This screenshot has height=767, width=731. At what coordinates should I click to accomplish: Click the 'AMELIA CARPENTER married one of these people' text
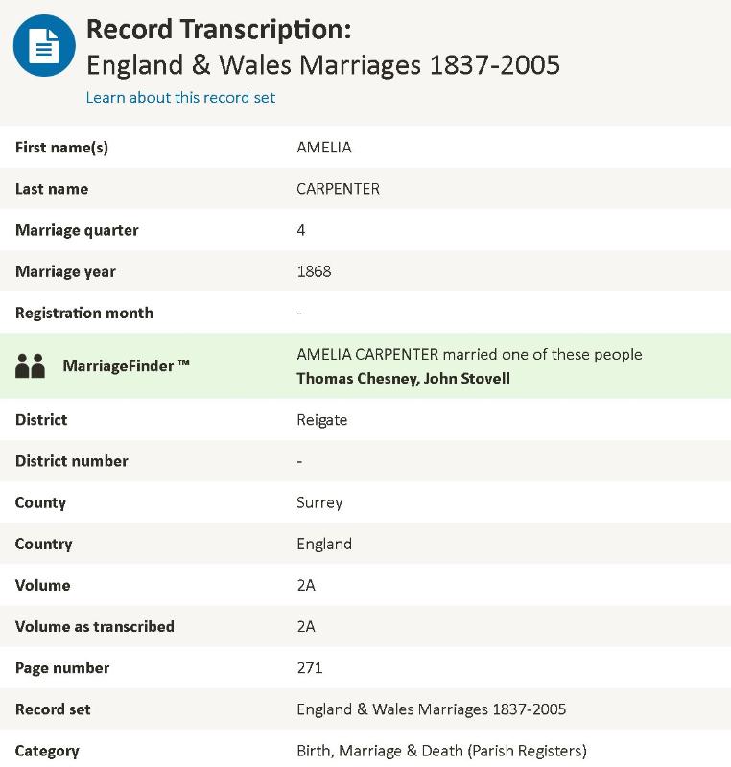point(469,355)
